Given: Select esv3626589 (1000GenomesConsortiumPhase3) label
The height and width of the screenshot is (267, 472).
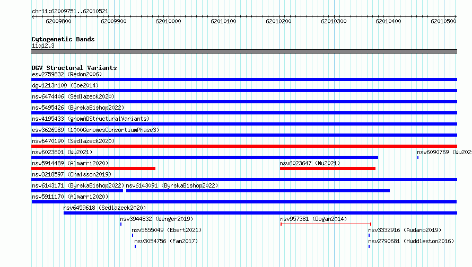Looking at the screenshot, I should (x=95, y=130).
